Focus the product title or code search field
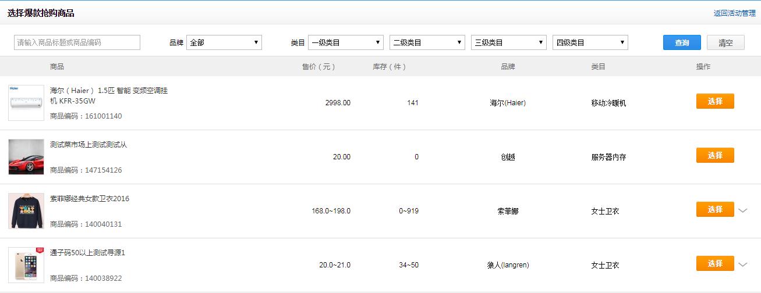The width and height of the screenshot is (761, 293). (x=77, y=42)
